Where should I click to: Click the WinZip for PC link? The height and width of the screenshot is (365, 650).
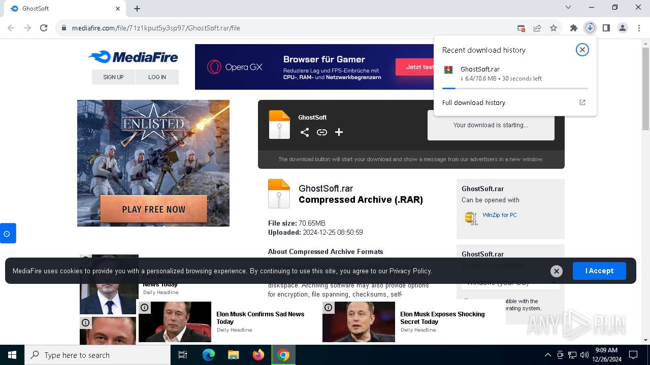tap(500, 215)
